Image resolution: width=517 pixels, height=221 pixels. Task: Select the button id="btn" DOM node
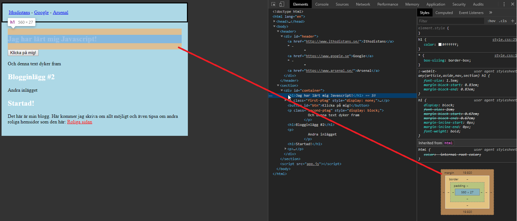[x=329, y=105]
